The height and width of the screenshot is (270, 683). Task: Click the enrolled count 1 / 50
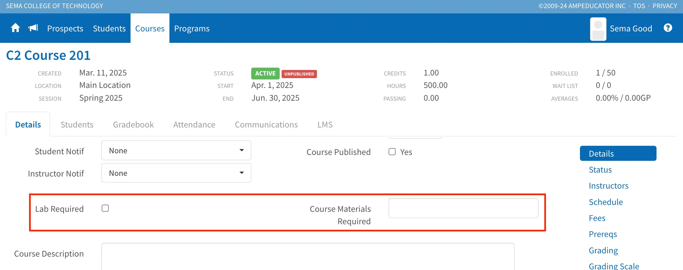click(605, 73)
